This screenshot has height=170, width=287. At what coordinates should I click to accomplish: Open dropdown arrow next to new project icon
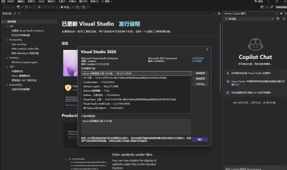22,7
